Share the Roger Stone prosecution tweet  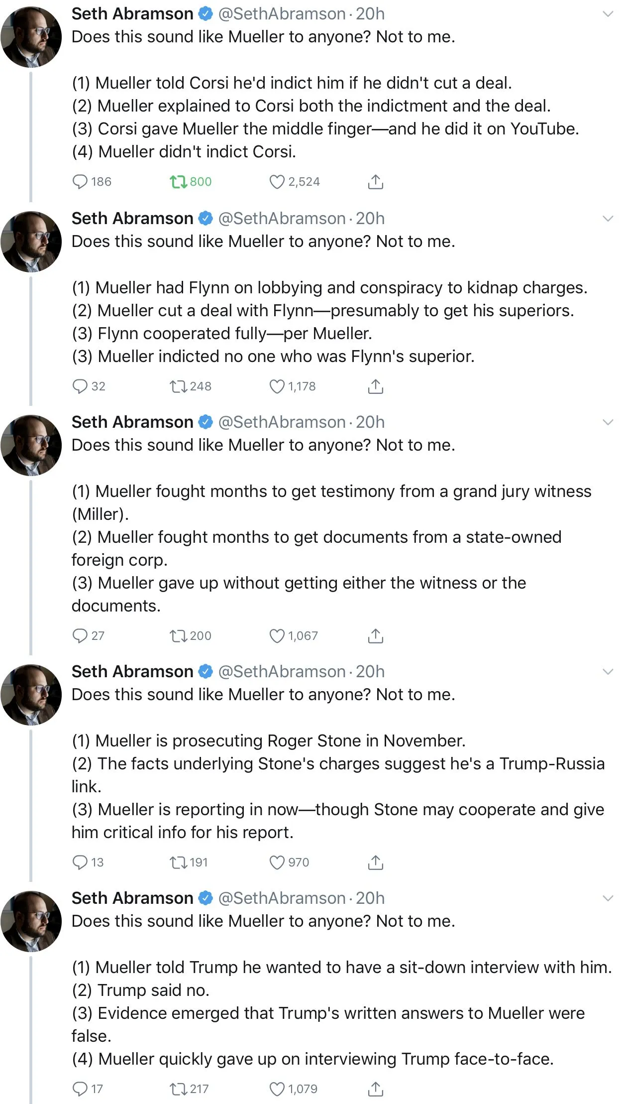[375, 862]
